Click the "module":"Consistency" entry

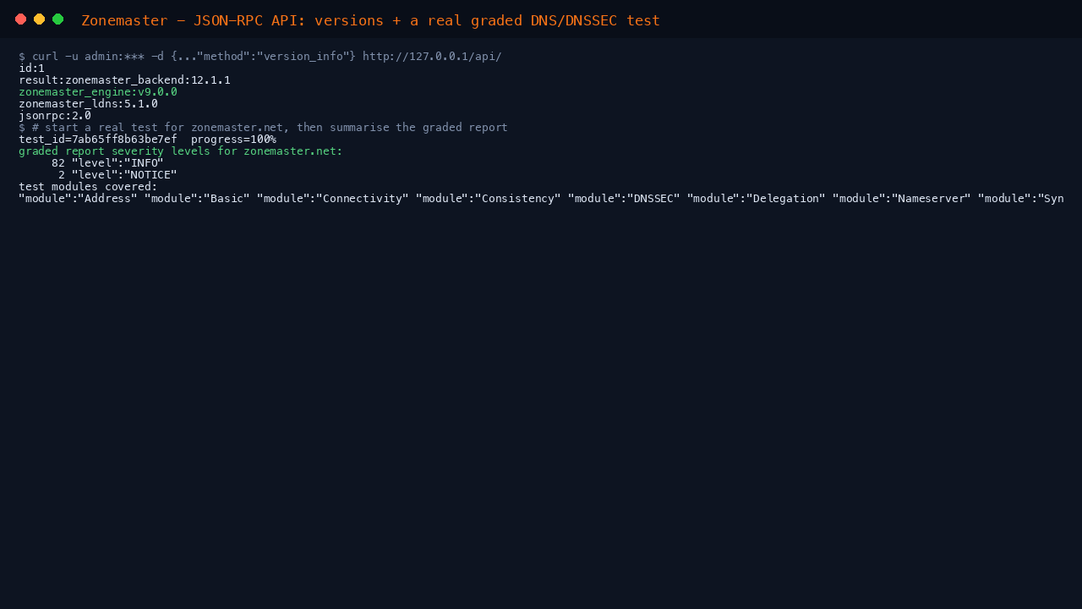pos(489,199)
